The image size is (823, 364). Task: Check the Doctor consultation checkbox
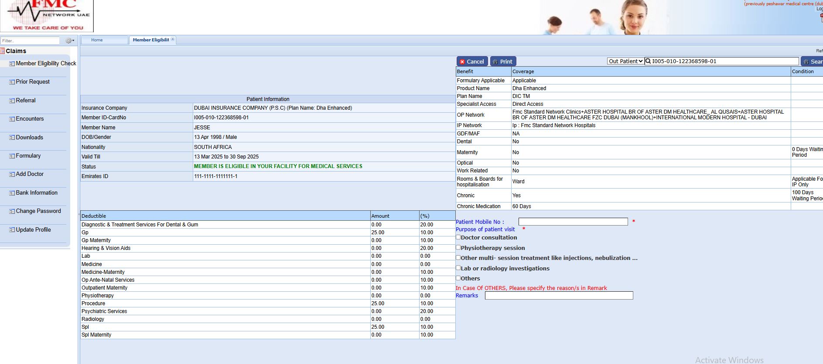pos(458,237)
